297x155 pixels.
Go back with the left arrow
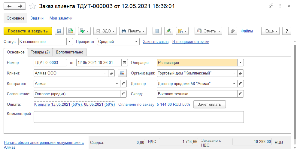click(x=10, y=6)
